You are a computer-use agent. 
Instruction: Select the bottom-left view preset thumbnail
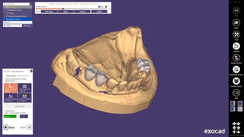[233, 109]
